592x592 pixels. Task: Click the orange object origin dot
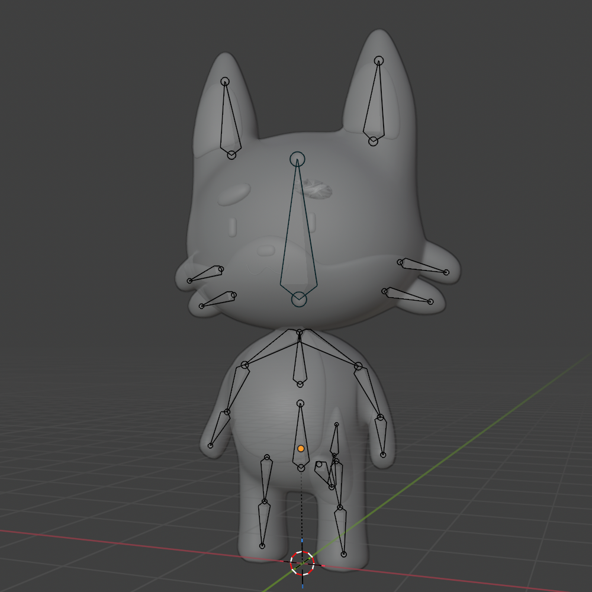pos(301,449)
